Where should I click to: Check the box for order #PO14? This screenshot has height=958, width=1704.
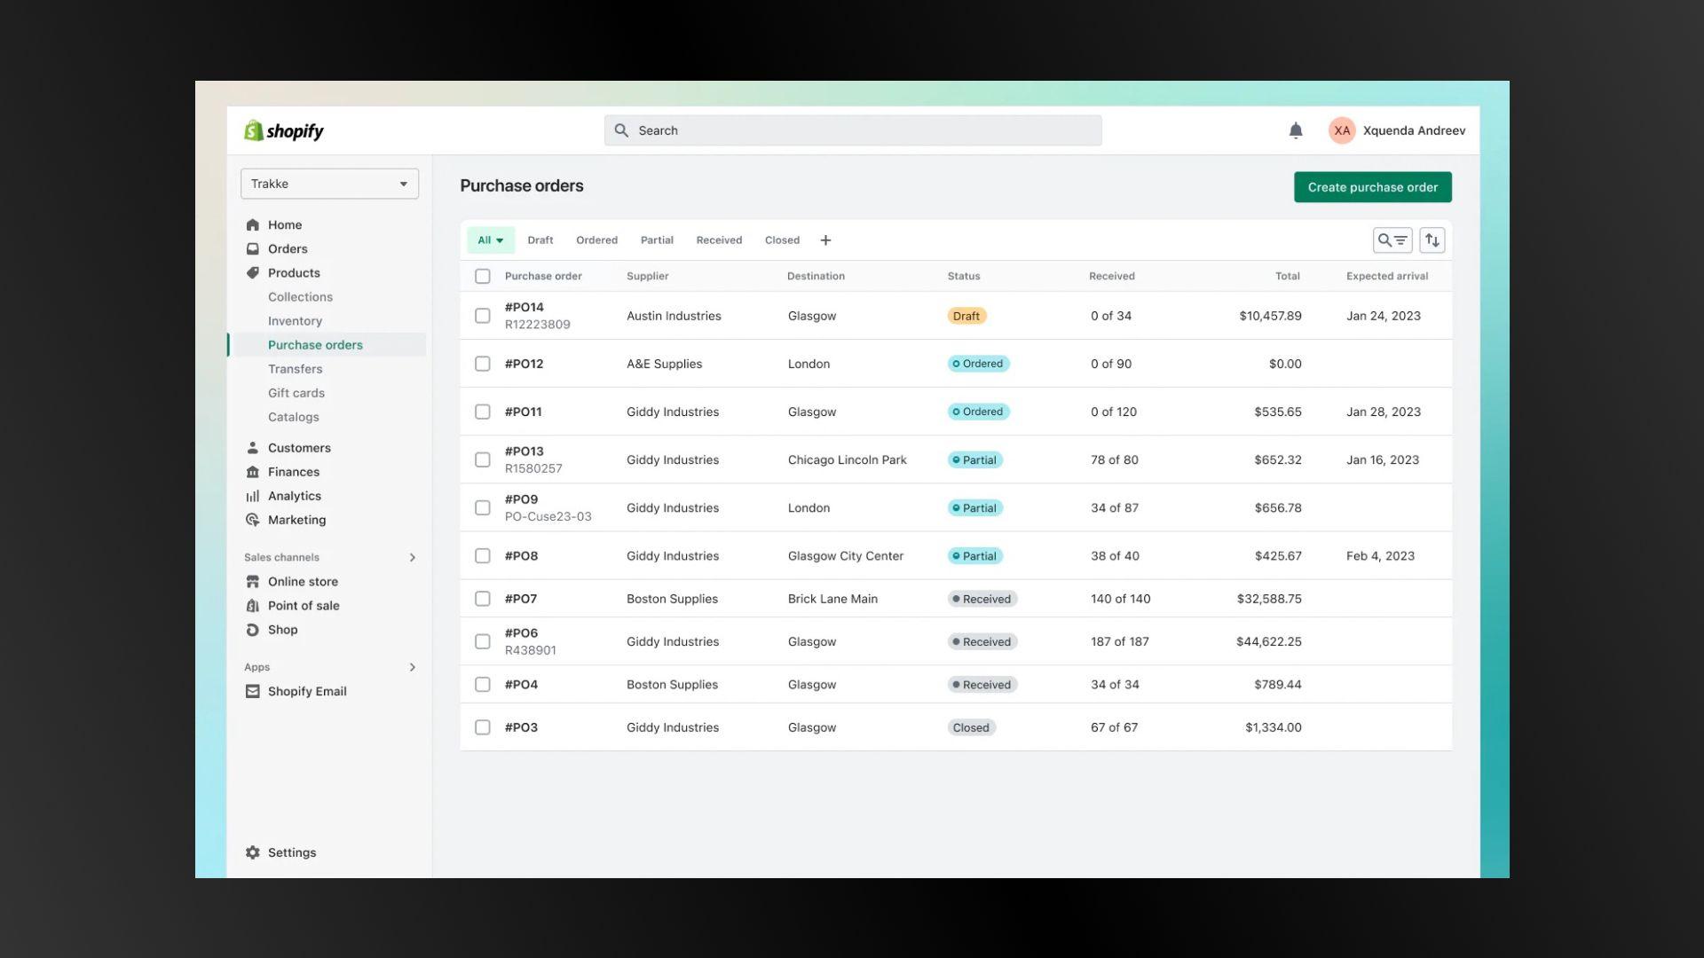click(482, 316)
